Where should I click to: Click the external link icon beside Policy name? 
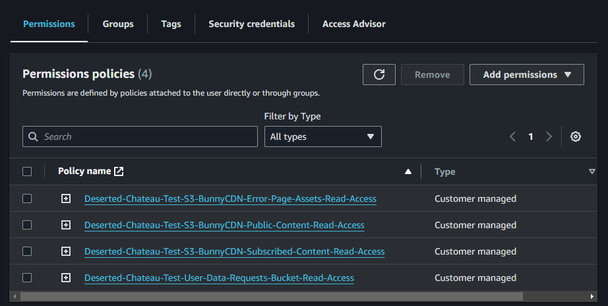pyautogui.click(x=119, y=171)
